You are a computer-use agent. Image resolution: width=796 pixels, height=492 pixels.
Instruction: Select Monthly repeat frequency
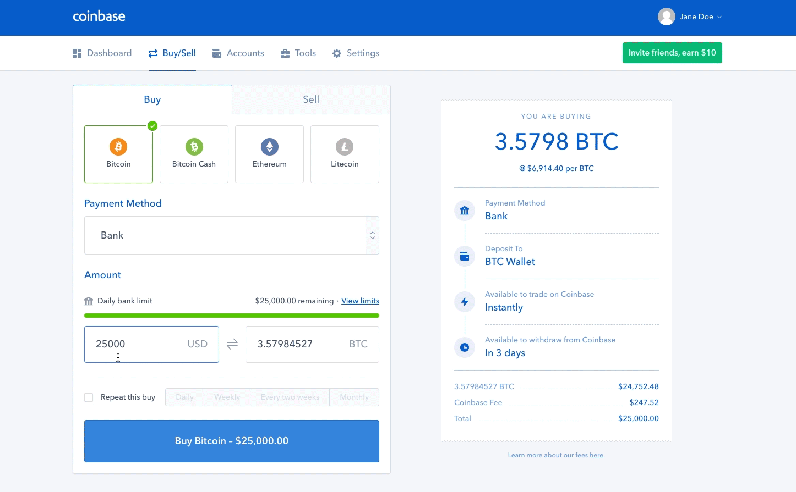point(354,397)
